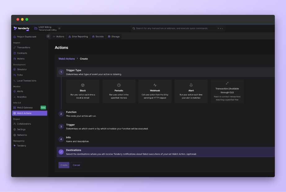286x192 pixels.
Task: Switch to the Error Reporting tab
Action: coord(78,37)
